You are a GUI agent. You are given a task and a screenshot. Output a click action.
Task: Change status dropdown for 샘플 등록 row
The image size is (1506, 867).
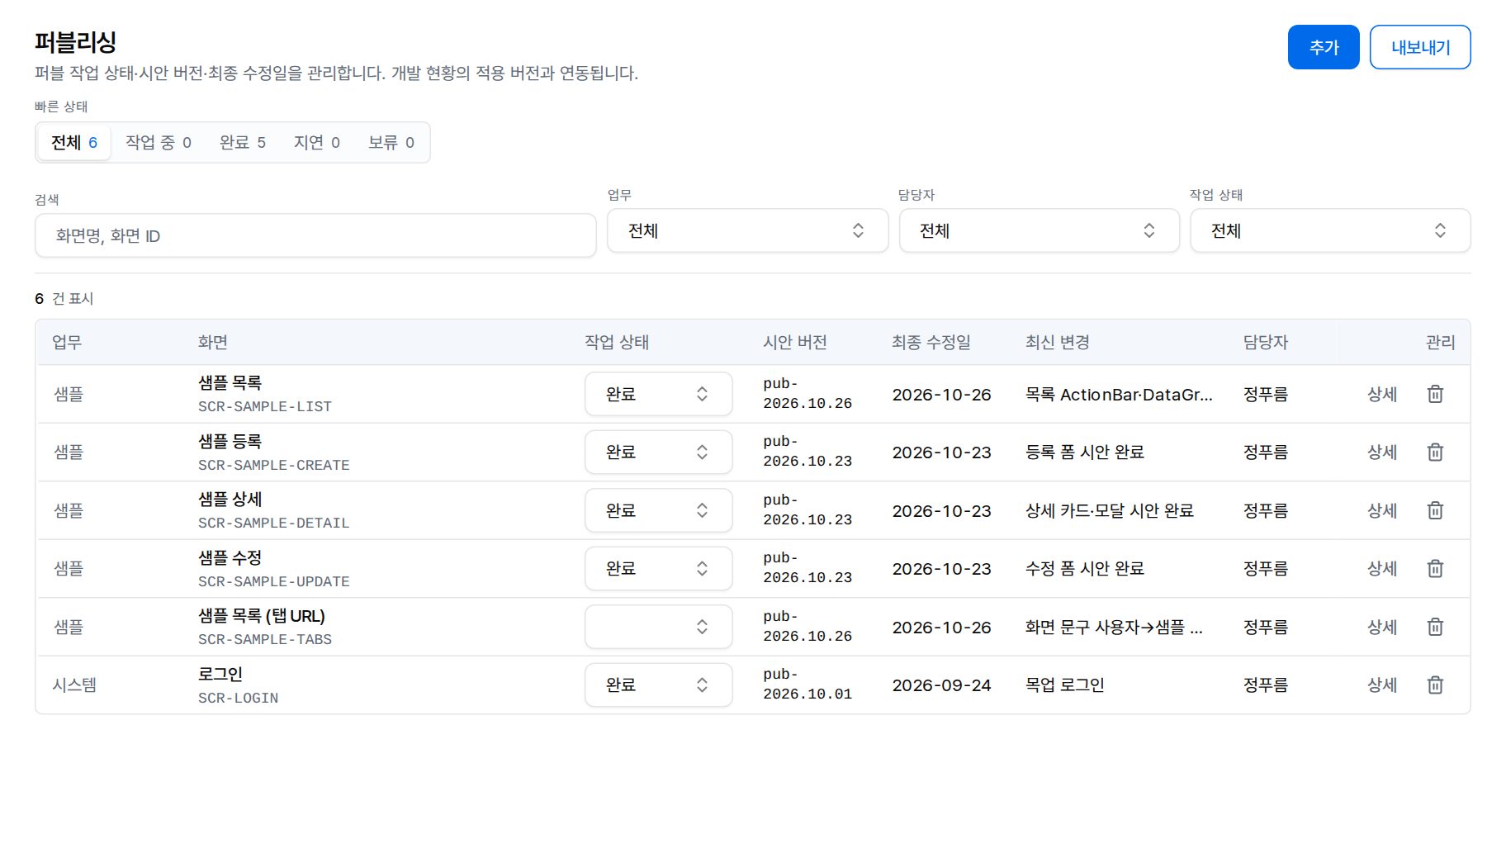(658, 452)
